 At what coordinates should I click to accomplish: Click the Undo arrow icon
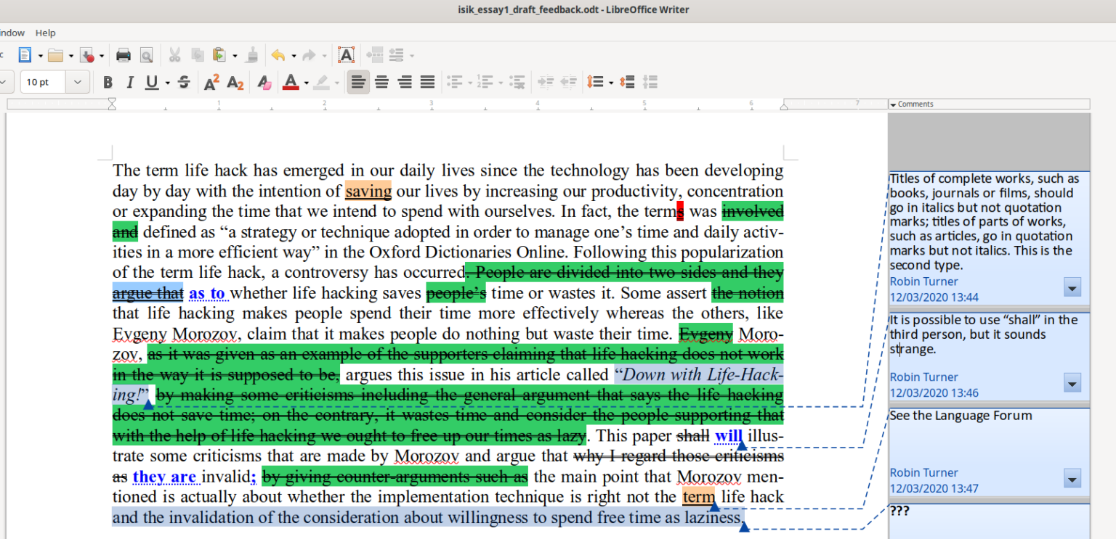coord(278,55)
